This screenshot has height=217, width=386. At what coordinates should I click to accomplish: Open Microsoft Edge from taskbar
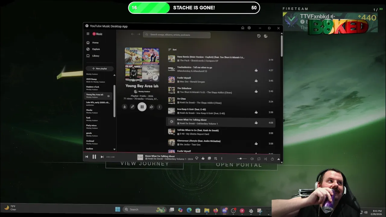(189, 210)
